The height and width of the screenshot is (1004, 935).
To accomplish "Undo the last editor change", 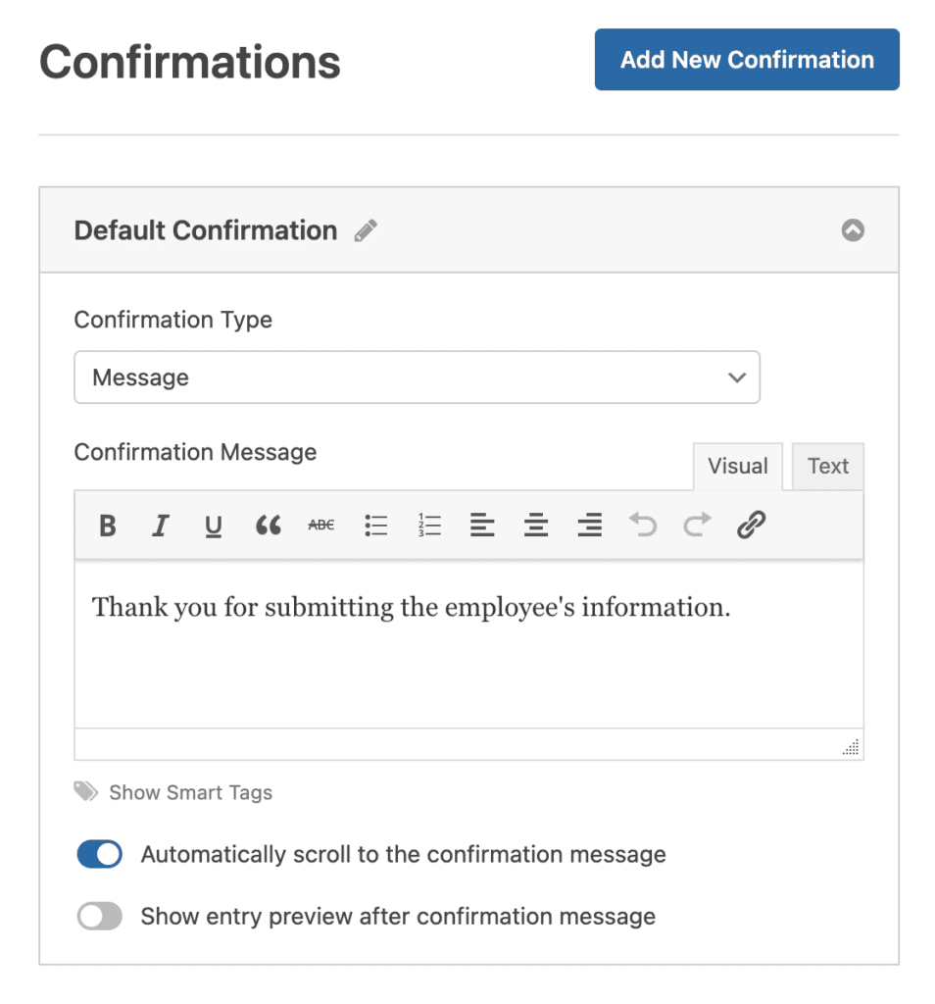I will point(643,526).
